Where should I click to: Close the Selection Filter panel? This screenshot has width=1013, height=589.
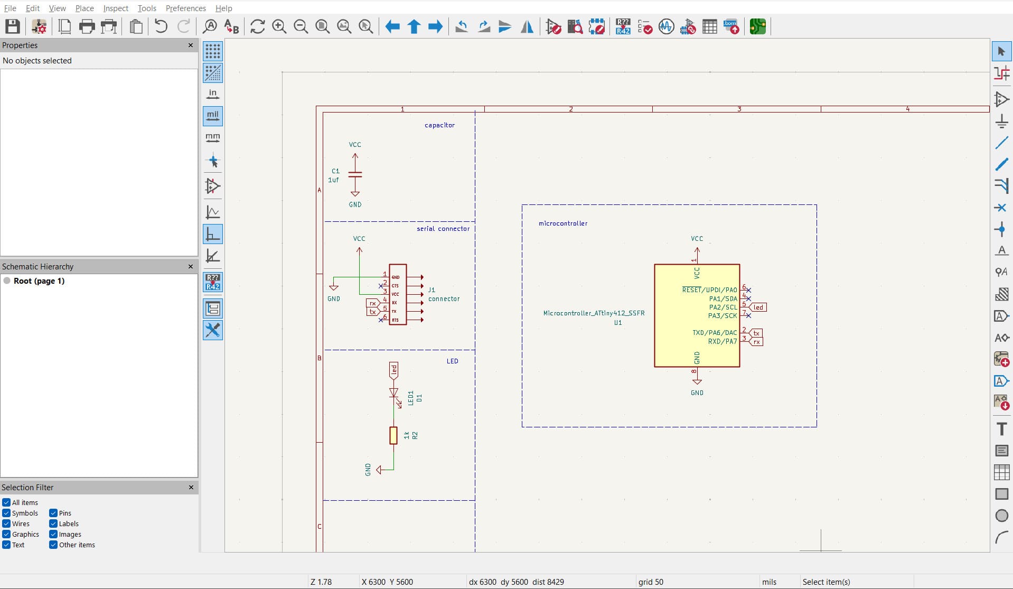pyautogui.click(x=191, y=487)
